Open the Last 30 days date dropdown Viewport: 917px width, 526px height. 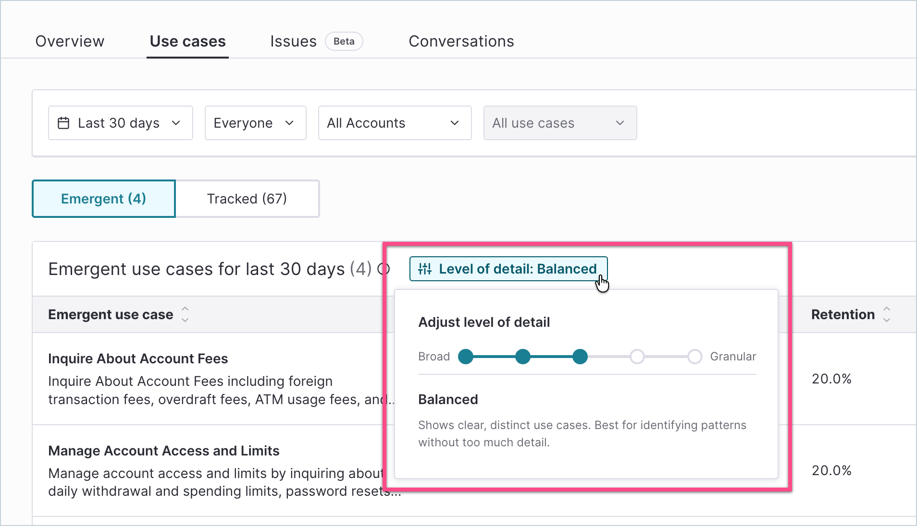121,123
